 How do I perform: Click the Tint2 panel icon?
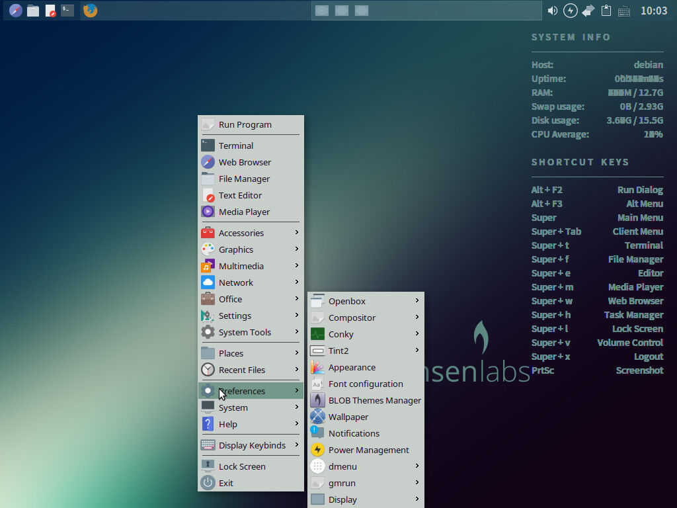pyautogui.click(x=317, y=351)
